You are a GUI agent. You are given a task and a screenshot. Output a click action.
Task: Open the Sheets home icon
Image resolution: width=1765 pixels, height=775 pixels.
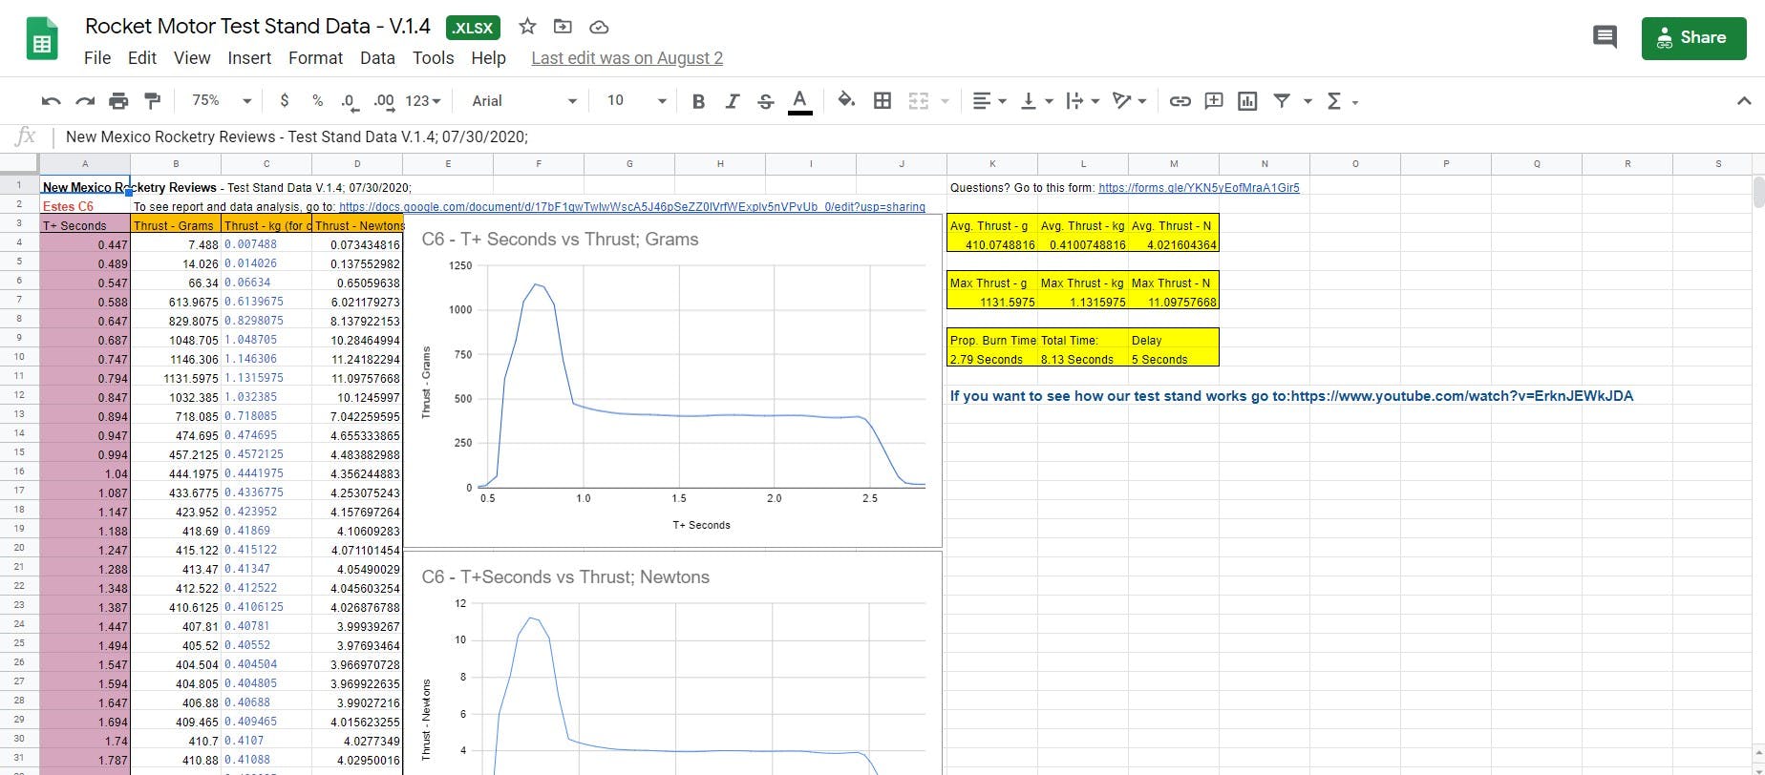[x=42, y=39]
